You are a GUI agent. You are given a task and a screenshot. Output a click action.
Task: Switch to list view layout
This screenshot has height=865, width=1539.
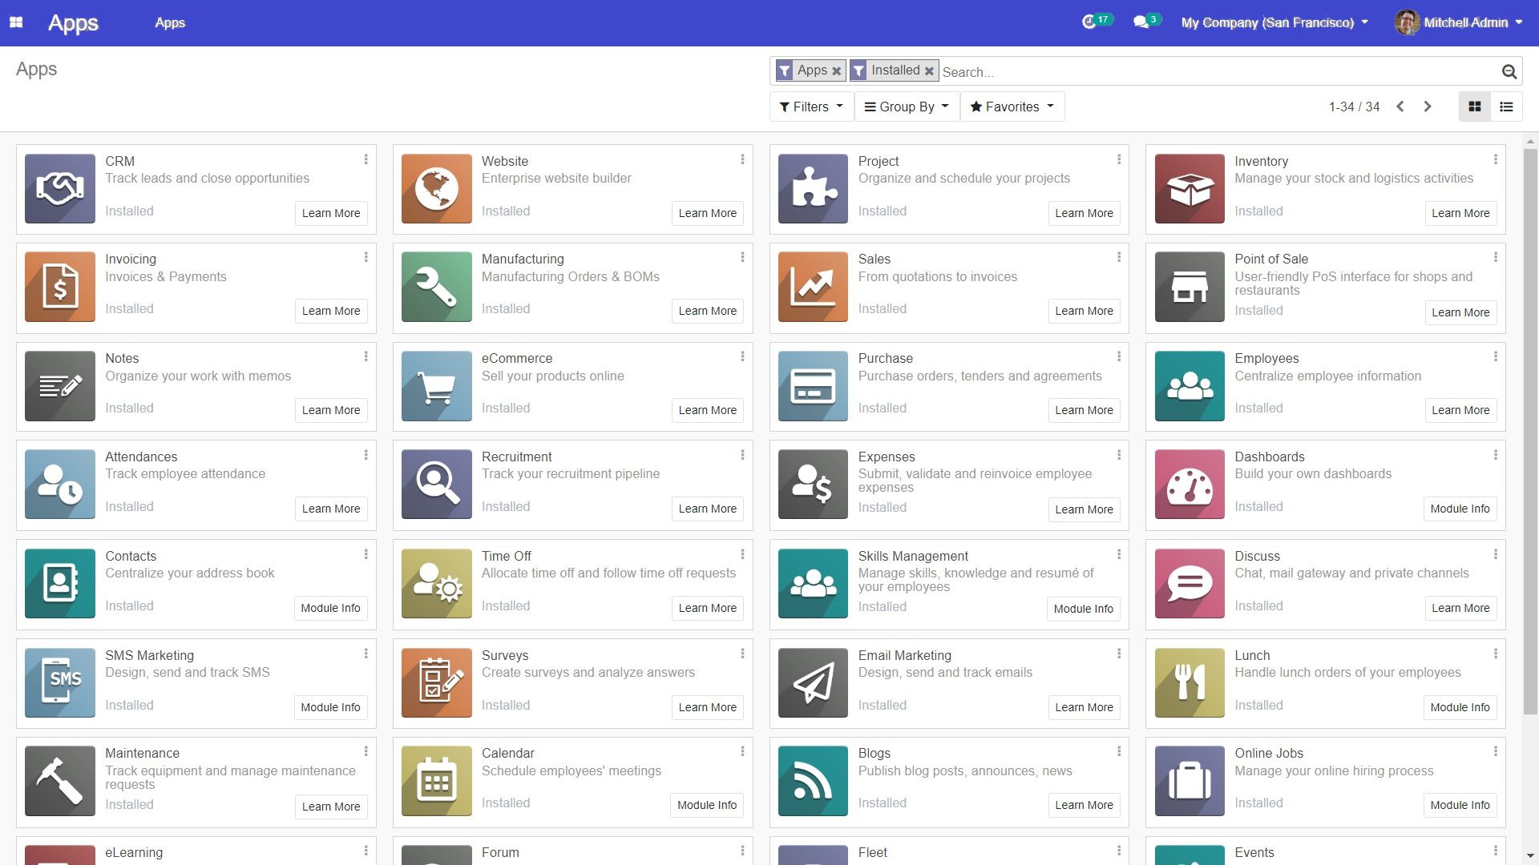coord(1507,106)
